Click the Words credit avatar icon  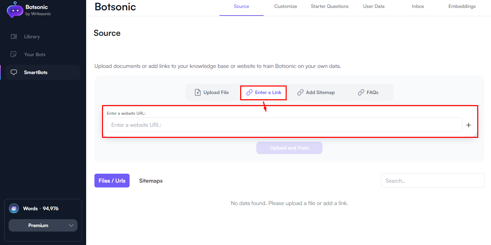pyautogui.click(x=14, y=208)
